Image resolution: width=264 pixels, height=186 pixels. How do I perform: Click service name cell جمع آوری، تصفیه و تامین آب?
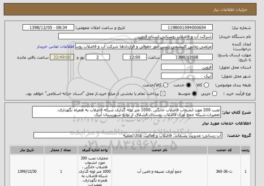(159, 171)
